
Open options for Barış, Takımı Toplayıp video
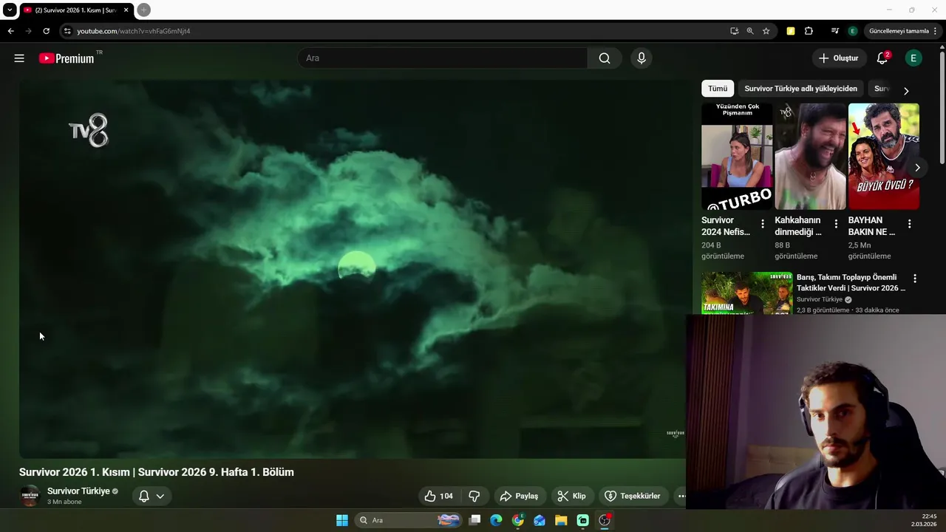pyautogui.click(x=915, y=279)
